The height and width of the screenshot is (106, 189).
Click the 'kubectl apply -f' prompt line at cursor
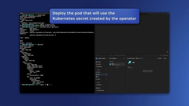click(36, 85)
